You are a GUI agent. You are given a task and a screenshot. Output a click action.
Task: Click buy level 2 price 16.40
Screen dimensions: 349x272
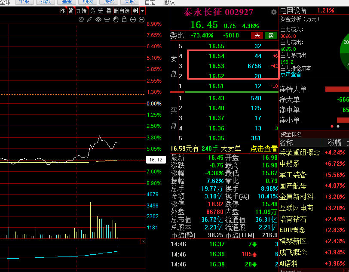(217, 108)
